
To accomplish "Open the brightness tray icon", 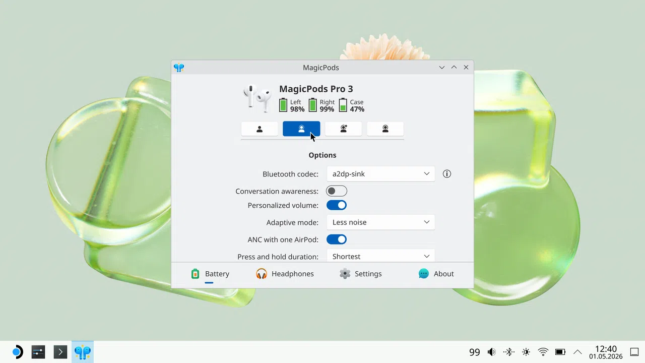I will (526, 352).
